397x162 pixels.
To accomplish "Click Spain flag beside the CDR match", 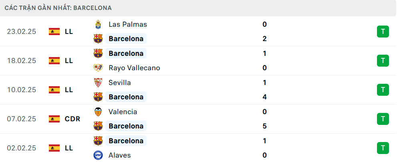I will click(x=54, y=119).
